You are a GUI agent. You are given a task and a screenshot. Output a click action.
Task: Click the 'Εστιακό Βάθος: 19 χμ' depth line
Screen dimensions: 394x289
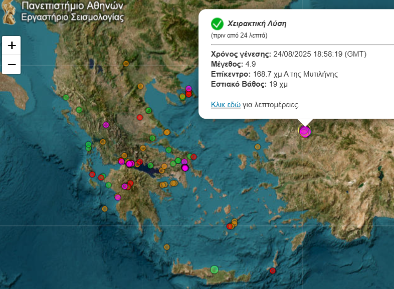[249, 84]
